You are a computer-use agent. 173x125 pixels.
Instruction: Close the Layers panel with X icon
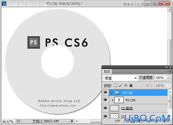point(171,67)
